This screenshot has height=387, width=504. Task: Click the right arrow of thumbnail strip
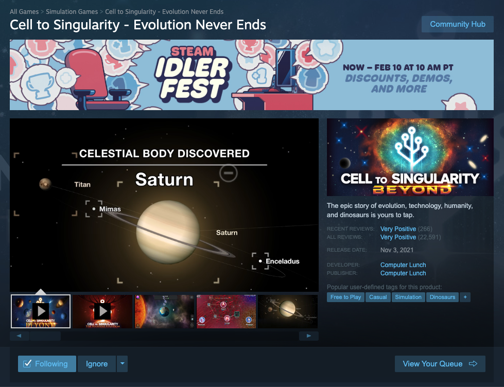pos(308,336)
